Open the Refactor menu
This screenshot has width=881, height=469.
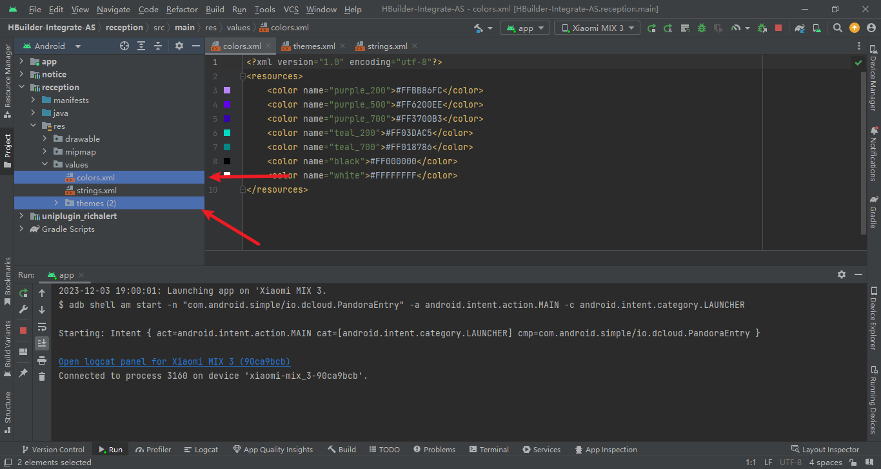click(182, 9)
